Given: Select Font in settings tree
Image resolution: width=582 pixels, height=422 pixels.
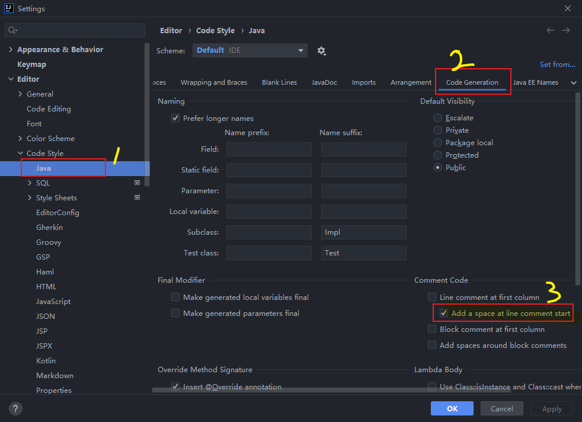Looking at the screenshot, I should point(34,124).
